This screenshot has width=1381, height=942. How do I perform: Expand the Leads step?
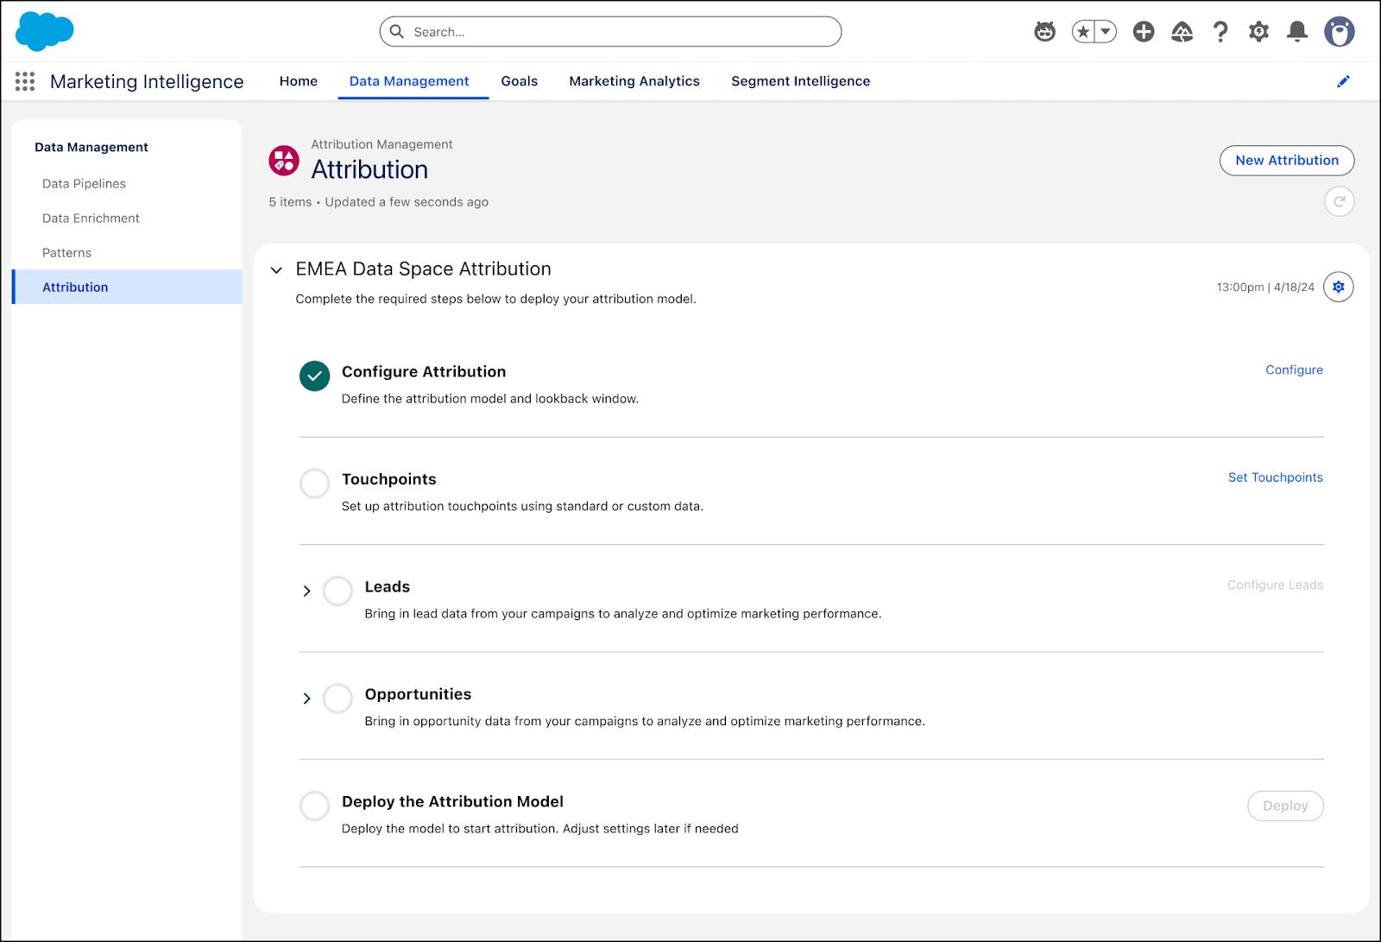[x=306, y=591]
